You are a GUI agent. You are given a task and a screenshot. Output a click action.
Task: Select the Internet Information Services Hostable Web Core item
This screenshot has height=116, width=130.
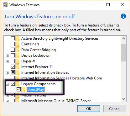tap(61, 78)
